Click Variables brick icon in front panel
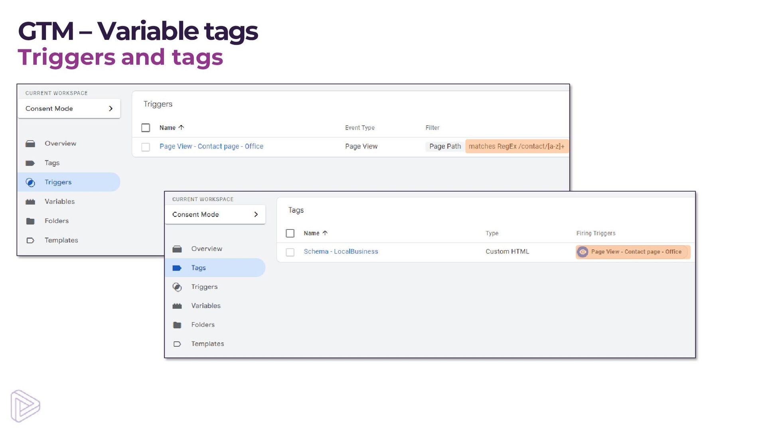Image resolution: width=766 pixels, height=431 pixels. click(177, 306)
